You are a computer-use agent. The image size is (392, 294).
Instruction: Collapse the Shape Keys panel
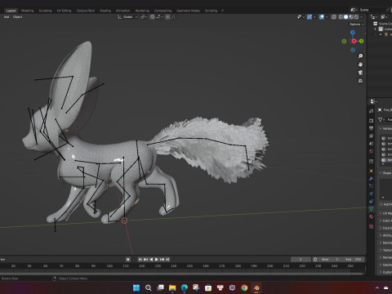(381, 173)
